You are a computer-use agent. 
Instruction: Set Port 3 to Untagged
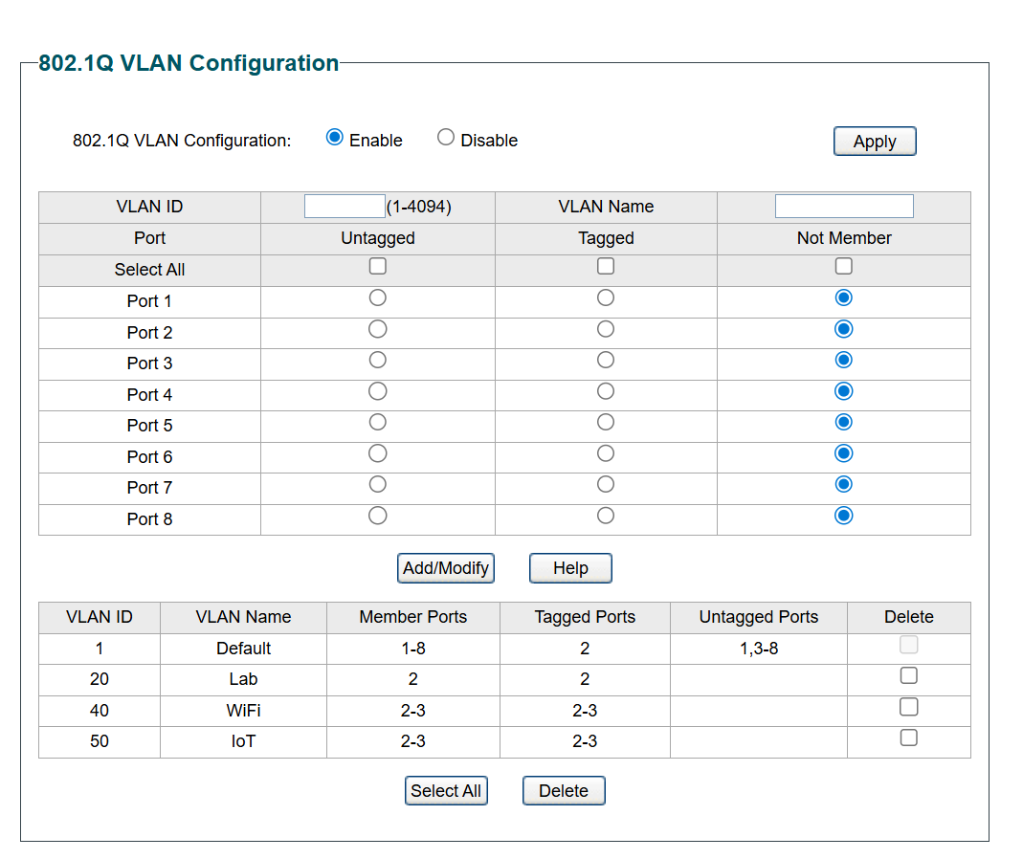point(378,360)
